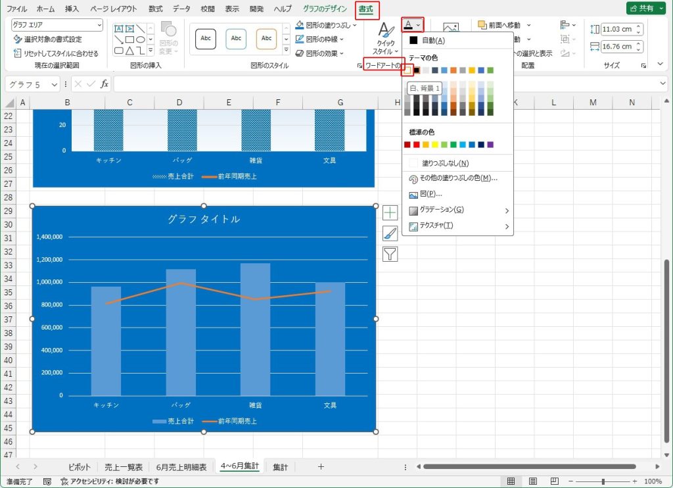Viewport: 673px width, 488px height.
Task: Open その他の塗りつぶしの色 more colors dialog
Action: [x=453, y=178]
